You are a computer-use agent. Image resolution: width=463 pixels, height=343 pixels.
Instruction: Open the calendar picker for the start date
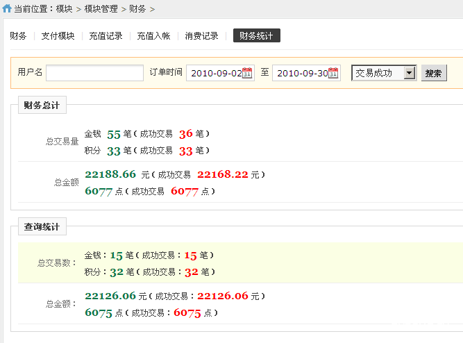click(x=247, y=73)
